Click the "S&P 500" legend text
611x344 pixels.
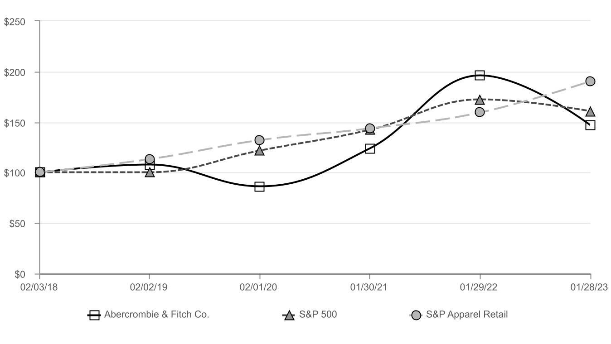point(318,315)
